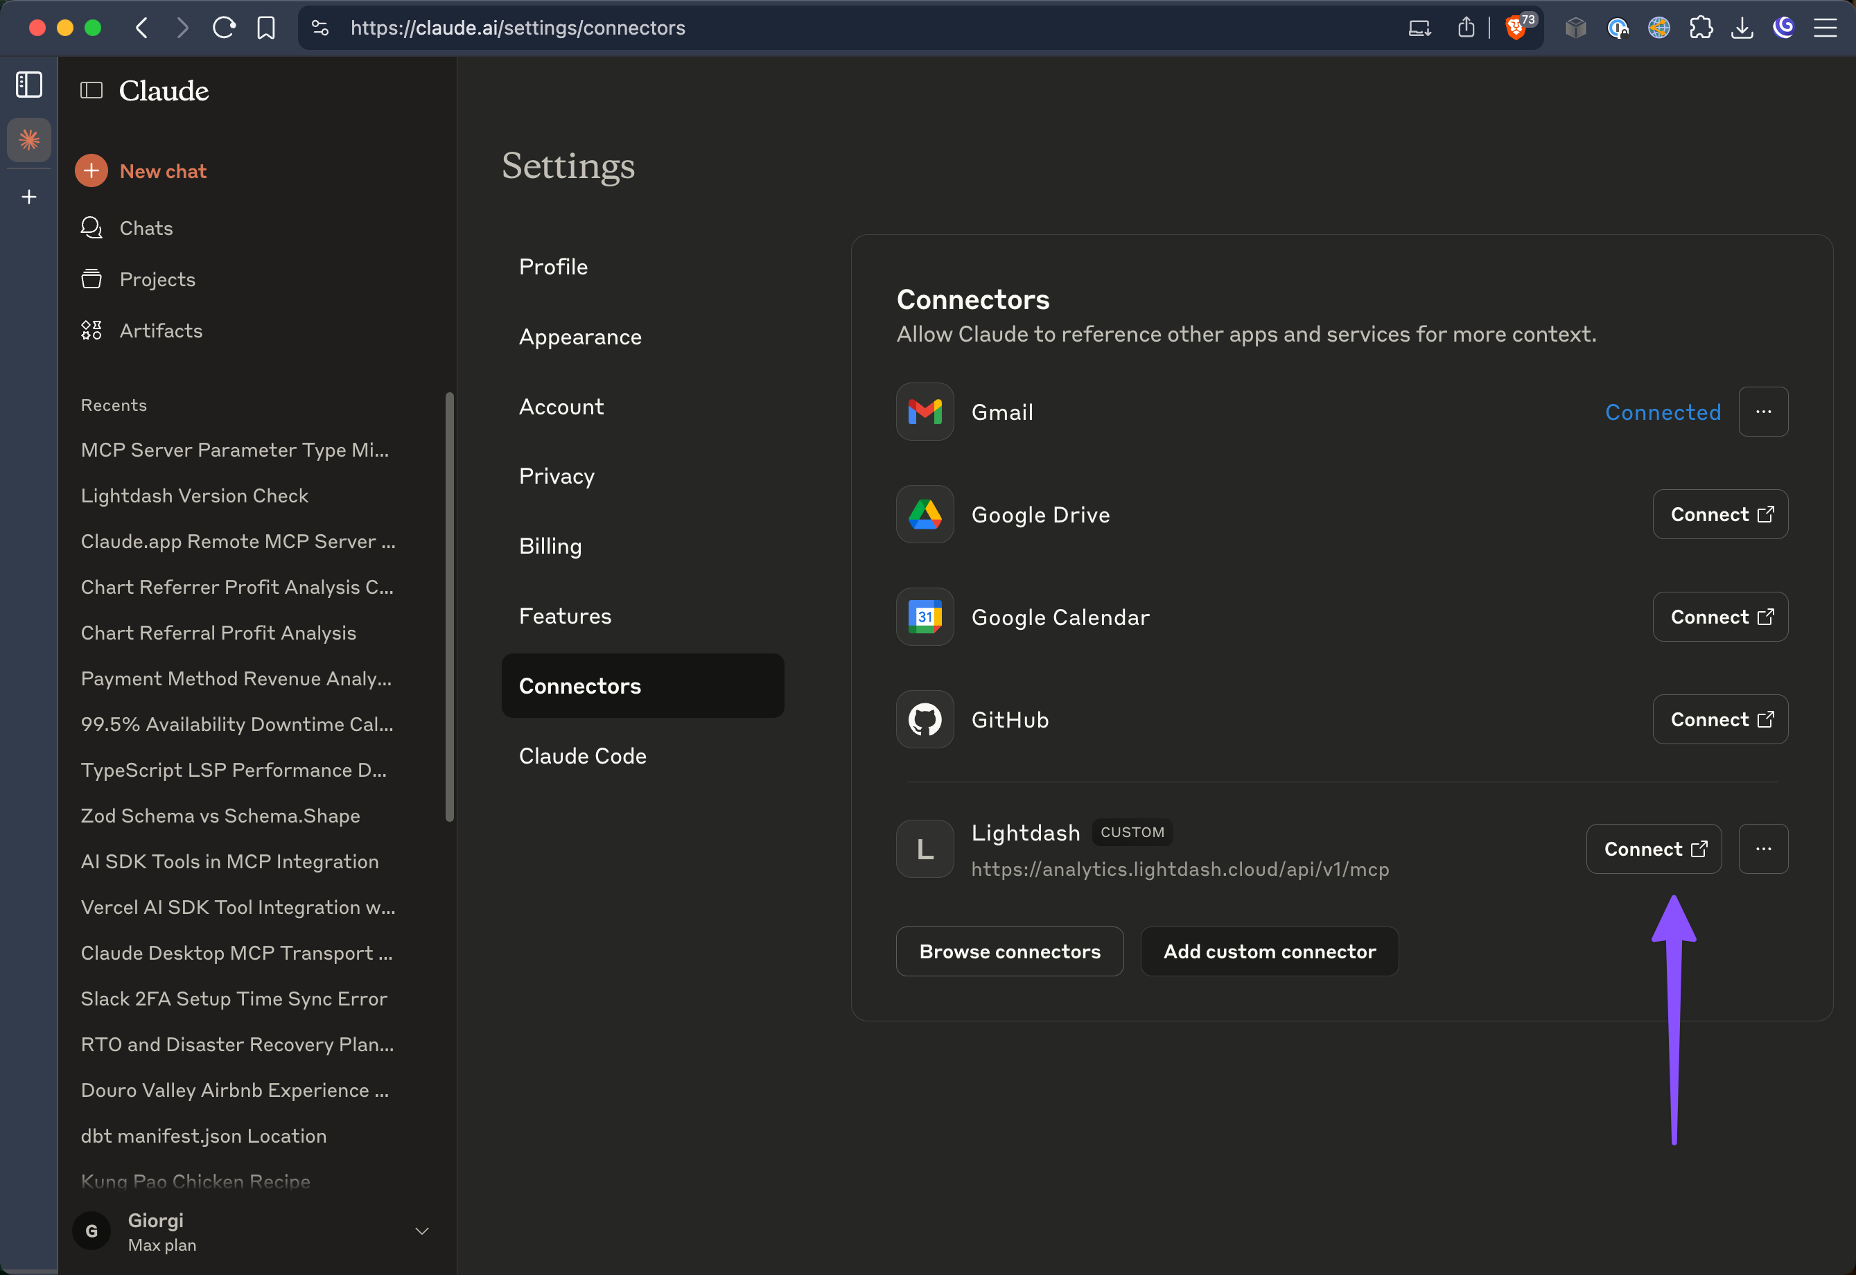Start a New chat via the orange plus icon
1856x1275 pixels.
[x=91, y=170]
